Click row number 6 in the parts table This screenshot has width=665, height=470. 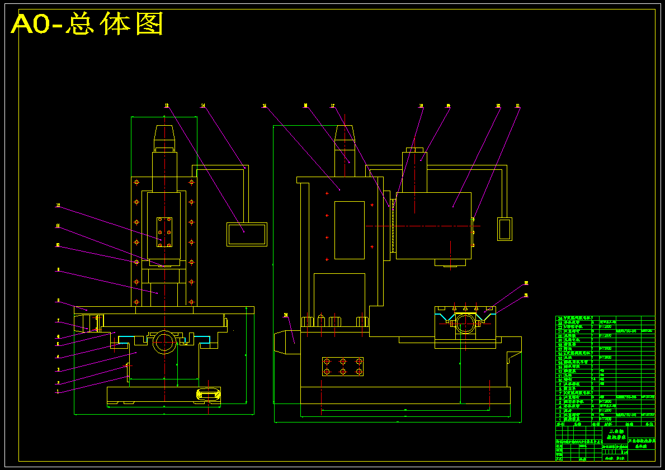(x=559, y=397)
